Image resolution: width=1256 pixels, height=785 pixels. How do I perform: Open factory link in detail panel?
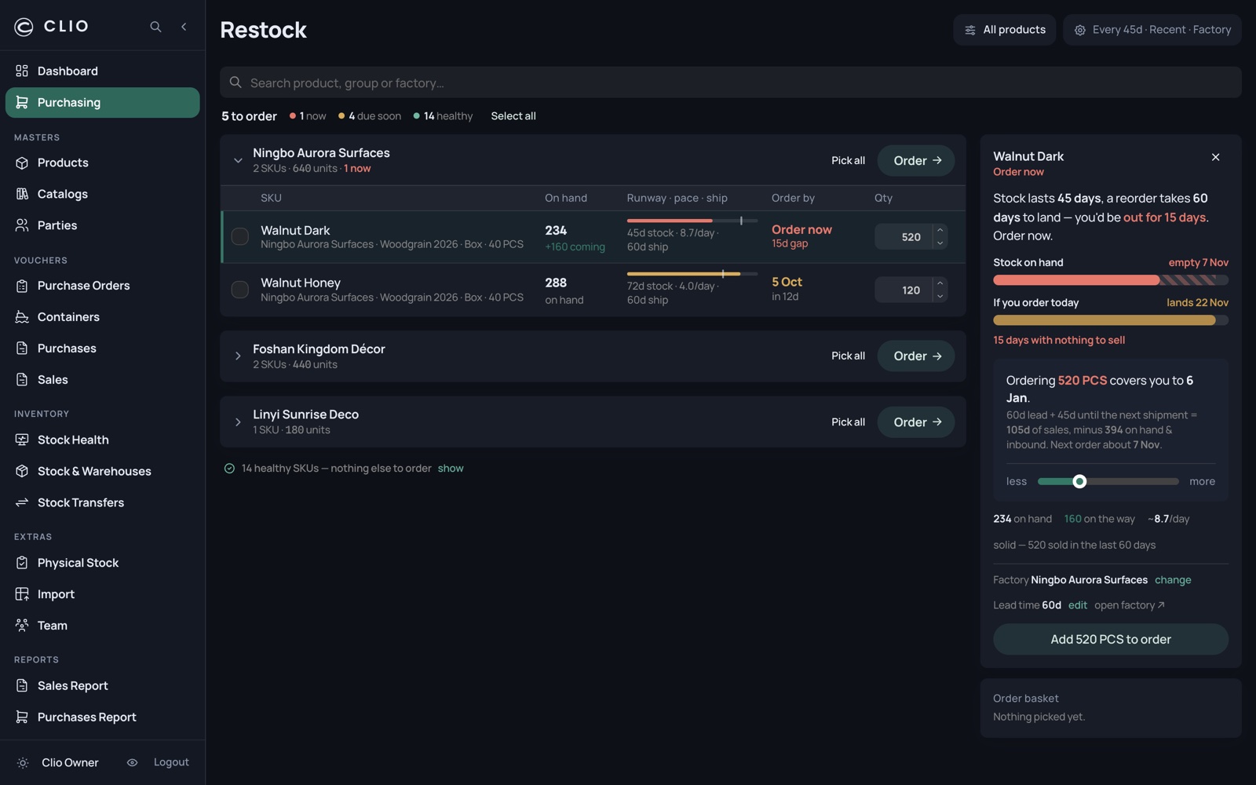[x=1130, y=605]
